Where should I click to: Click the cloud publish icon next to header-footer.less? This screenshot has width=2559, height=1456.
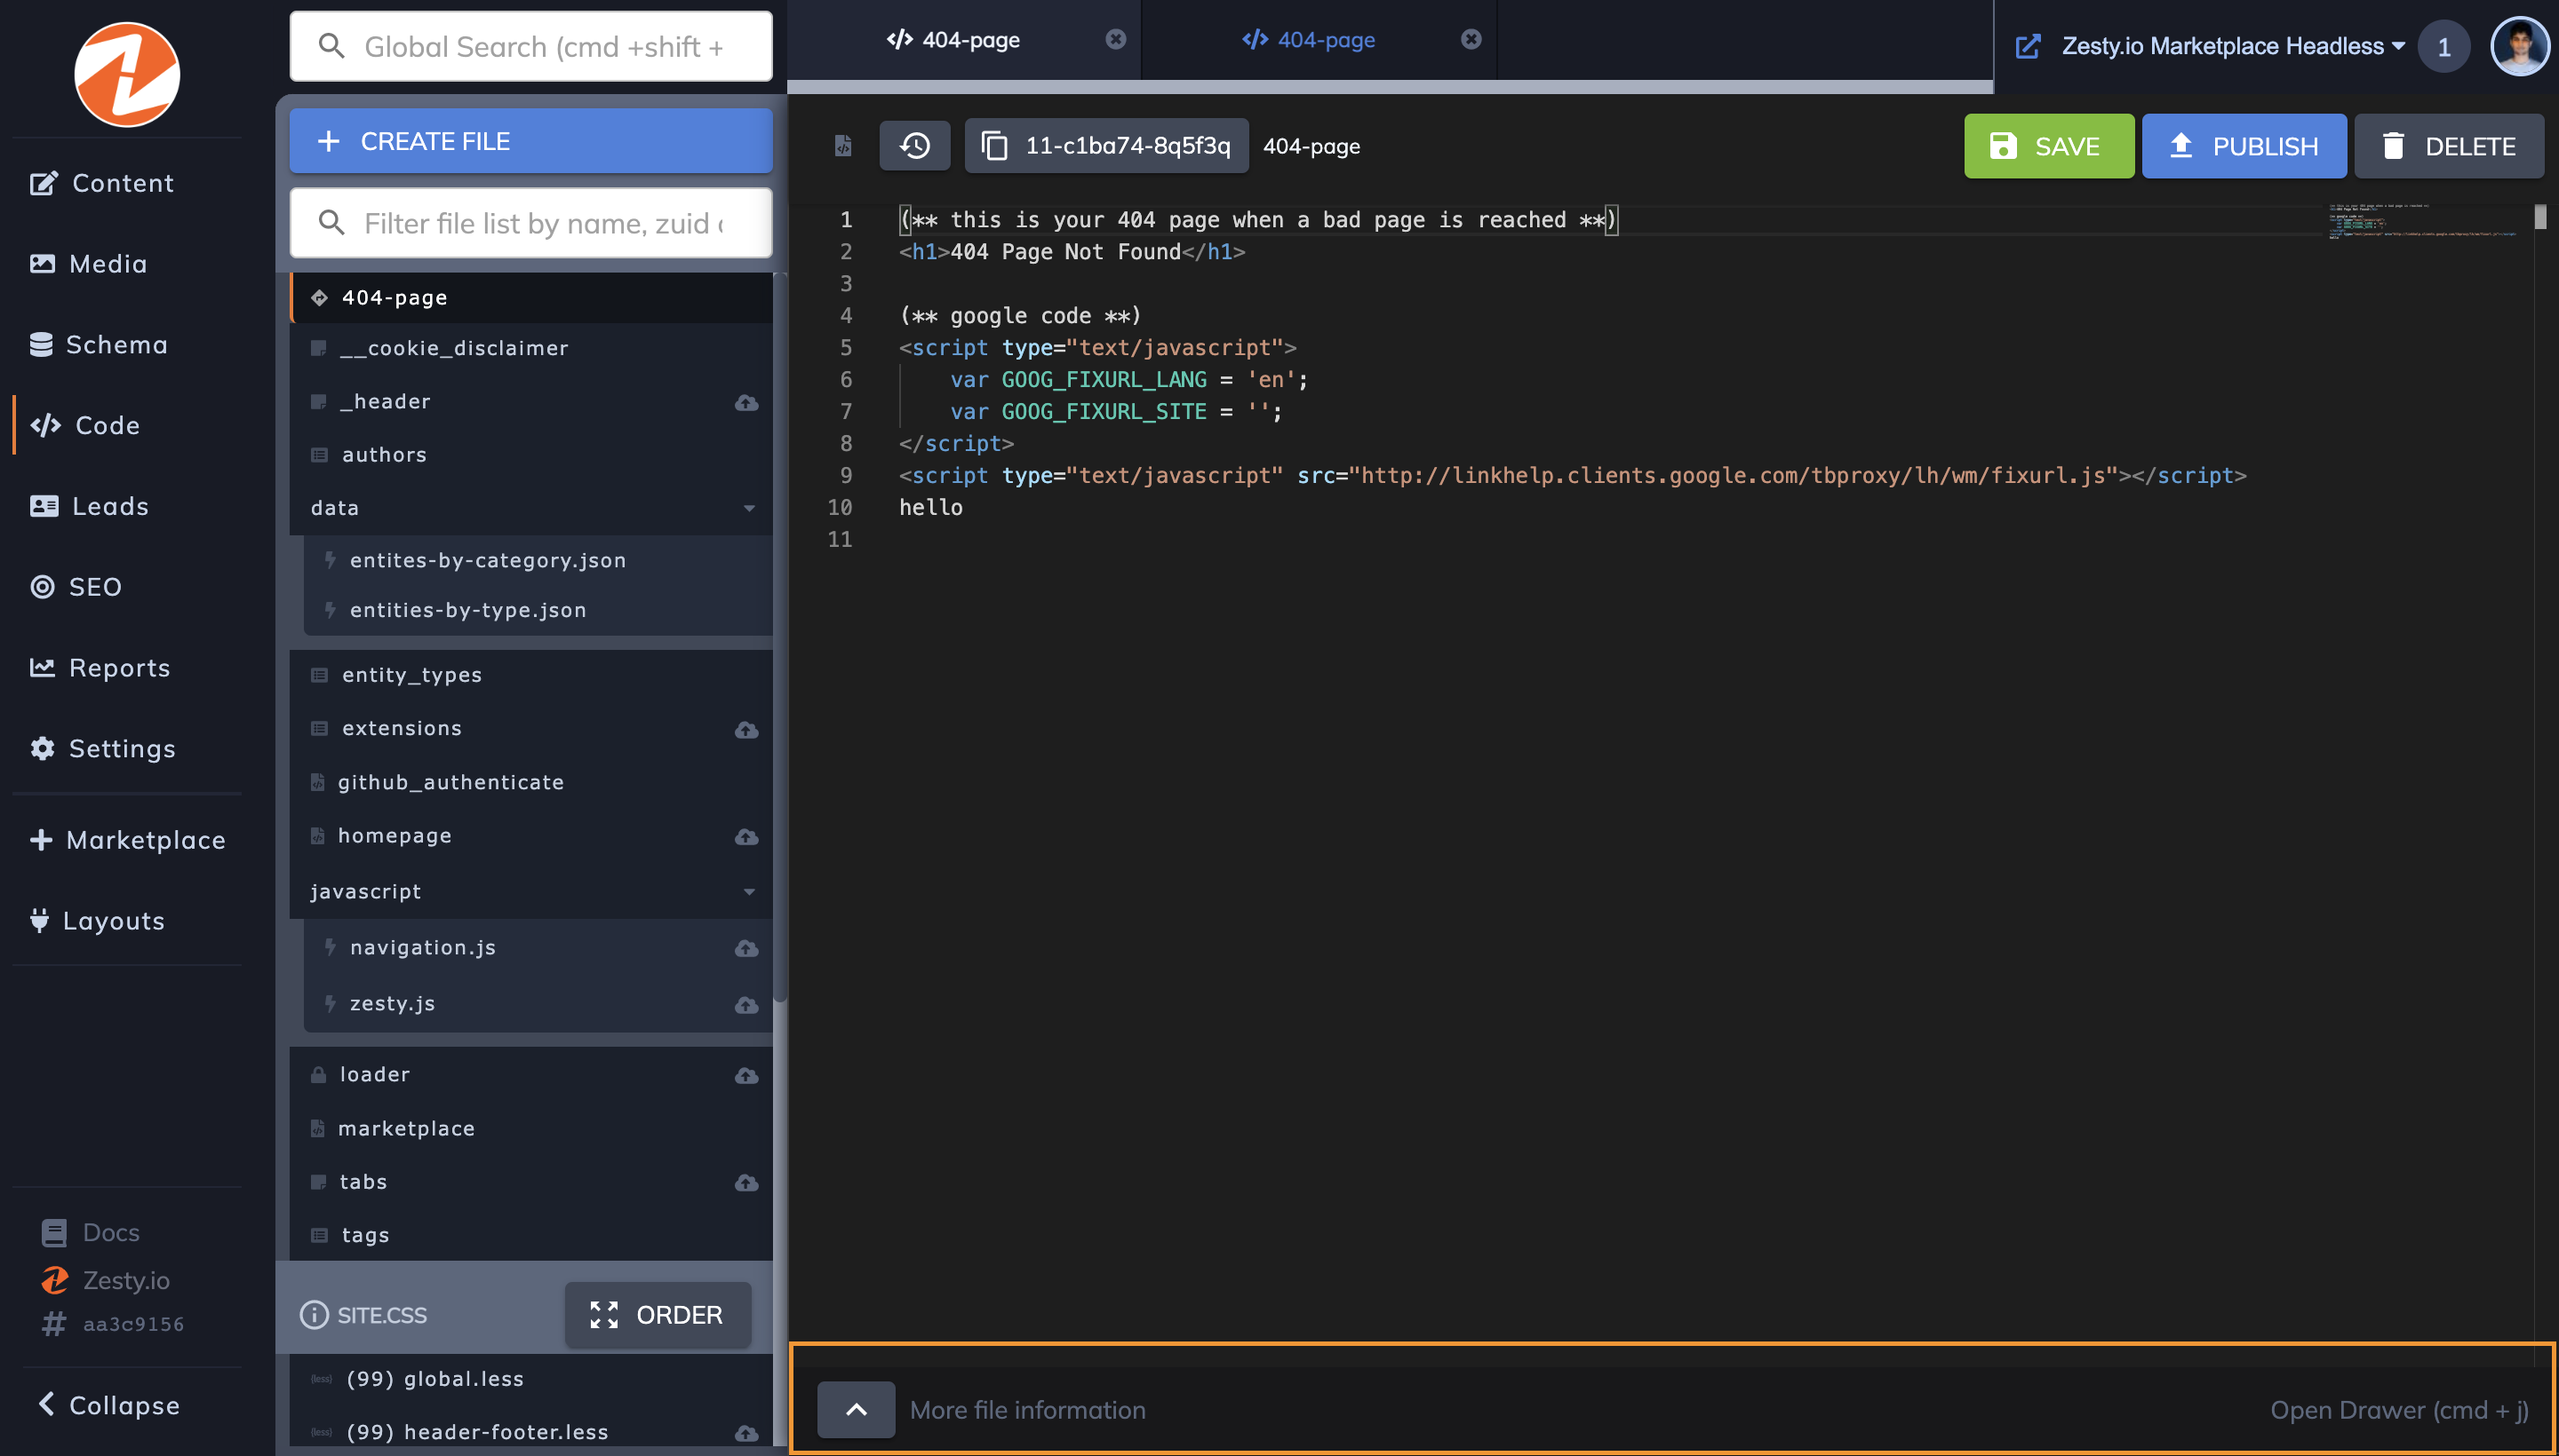pyautogui.click(x=746, y=1434)
